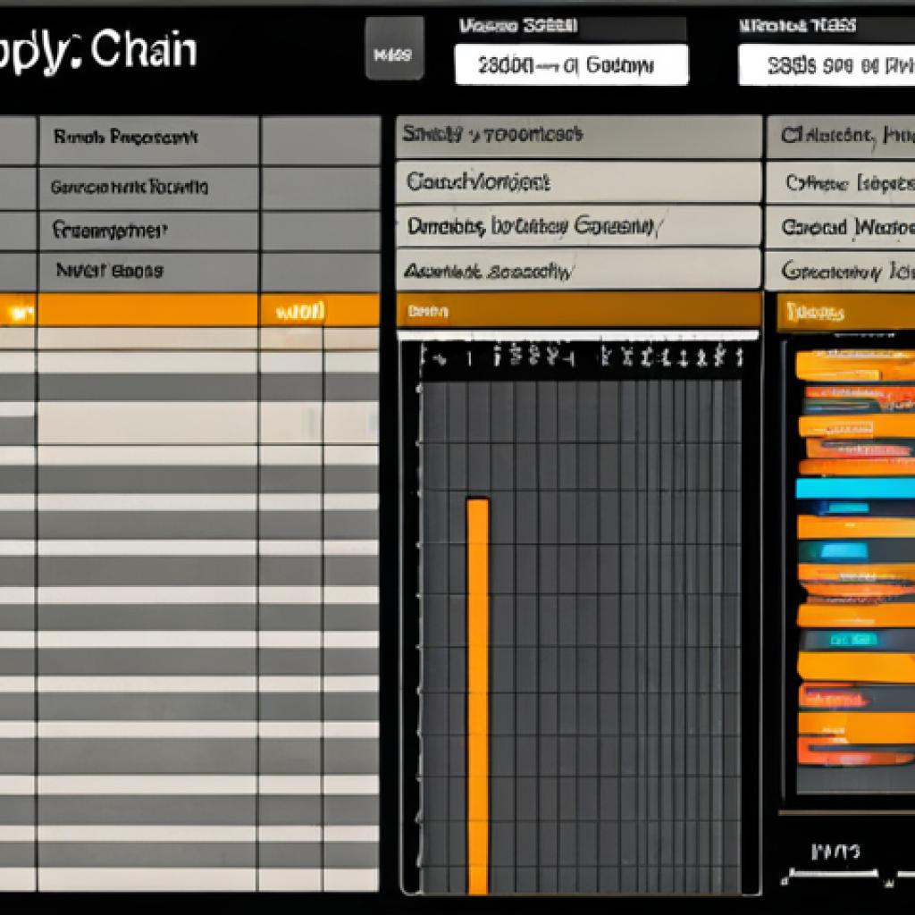Select the widest cyan bar in the stacked bars panel
915x915 pixels.
(855, 488)
